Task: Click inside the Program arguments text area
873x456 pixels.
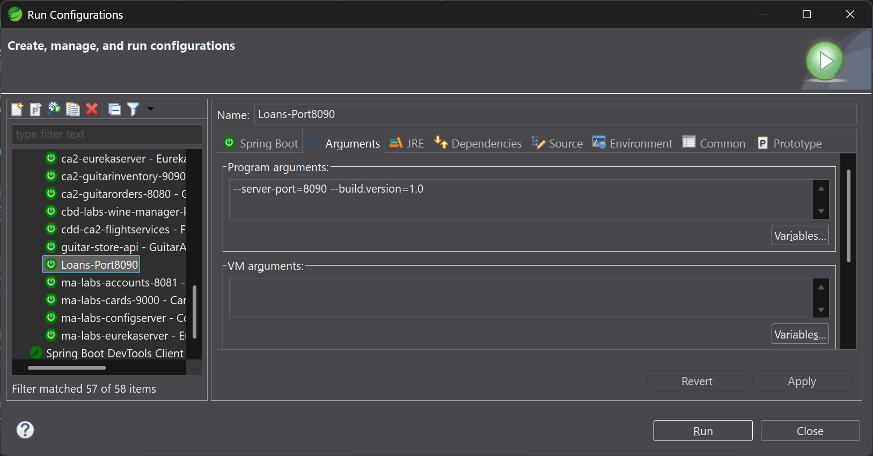Action: tap(520, 199)
